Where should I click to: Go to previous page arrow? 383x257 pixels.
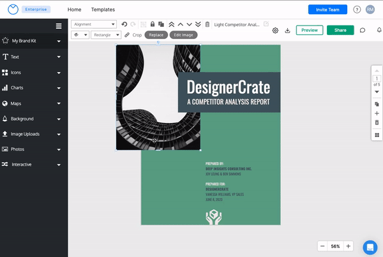(x=377, y=71)
